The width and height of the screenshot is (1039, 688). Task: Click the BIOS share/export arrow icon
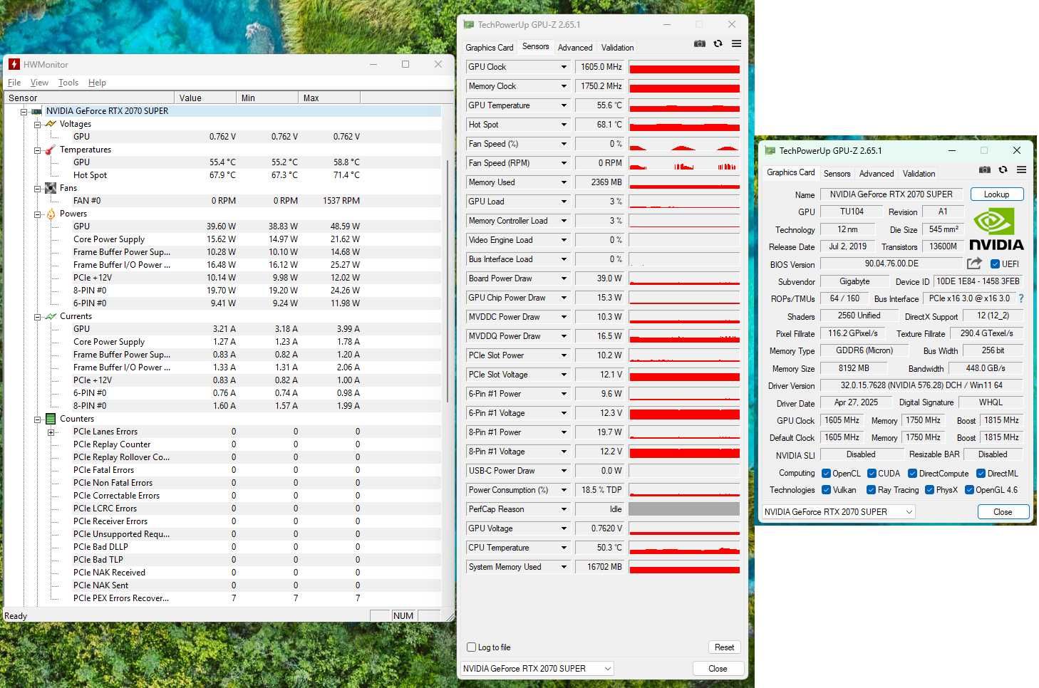pos(974,263)
